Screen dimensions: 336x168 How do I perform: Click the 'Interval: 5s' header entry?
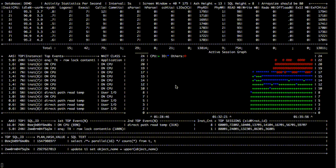[x=120, y=3]
